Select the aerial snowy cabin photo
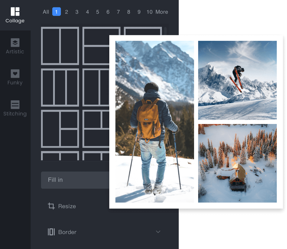Image resolution: width=287 pixels, height=249 pixels. (x=237, y=163)
